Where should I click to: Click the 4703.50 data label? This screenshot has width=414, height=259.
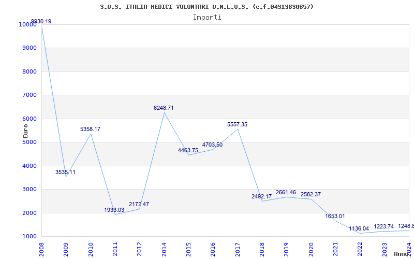point(213,145)
